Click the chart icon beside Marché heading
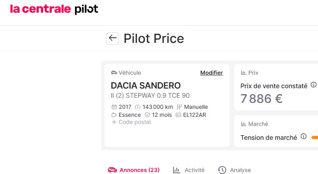 click(x=243, y=124)
